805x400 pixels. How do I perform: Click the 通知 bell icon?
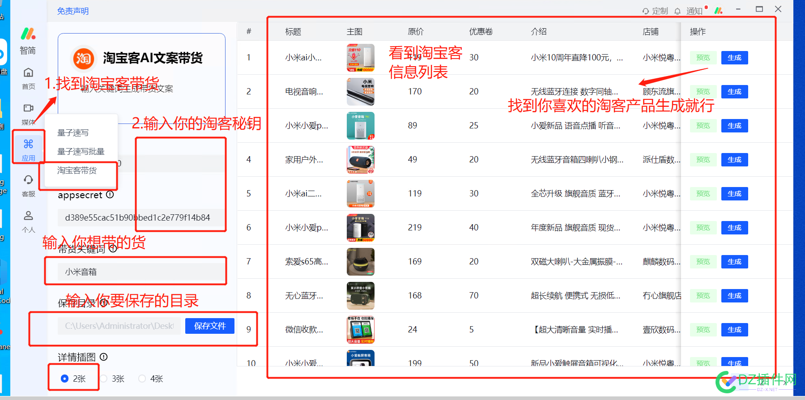677,11
